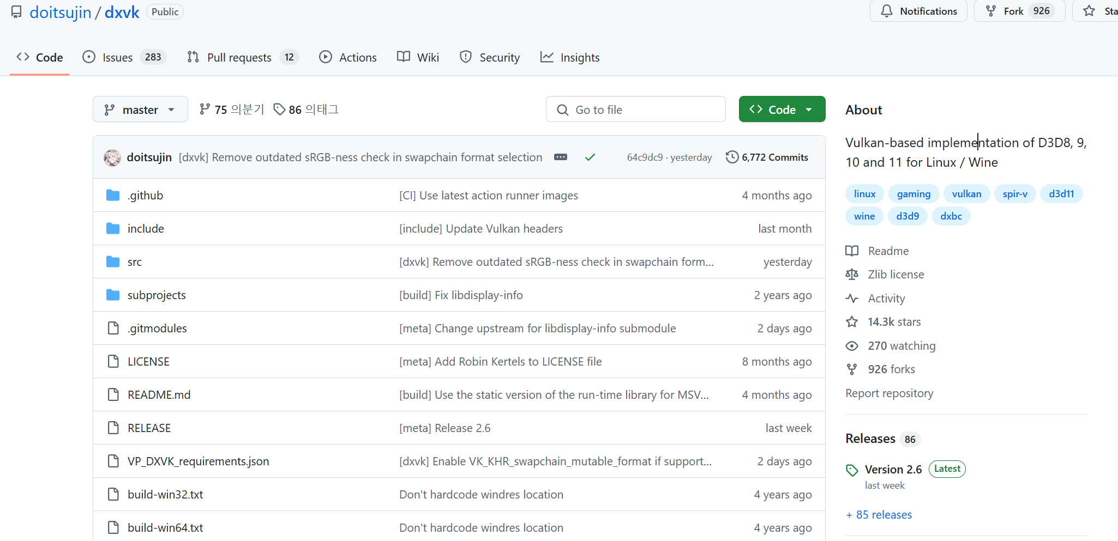Open the Zlib license link
1118x541 pixels.
(x=885, y=275)
